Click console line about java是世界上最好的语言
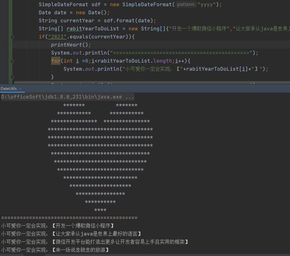The height and width of the screenshot is (256, 290). [x=71, y=234]
